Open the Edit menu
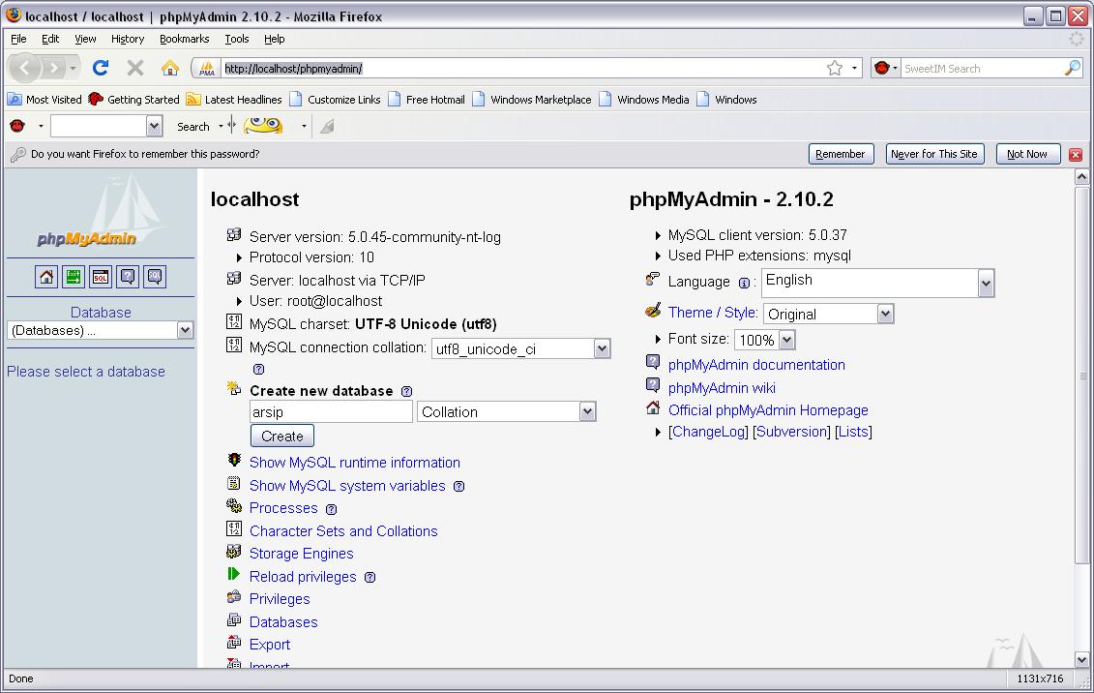This screenshot has height=693, width=1094. pos(50,39)
